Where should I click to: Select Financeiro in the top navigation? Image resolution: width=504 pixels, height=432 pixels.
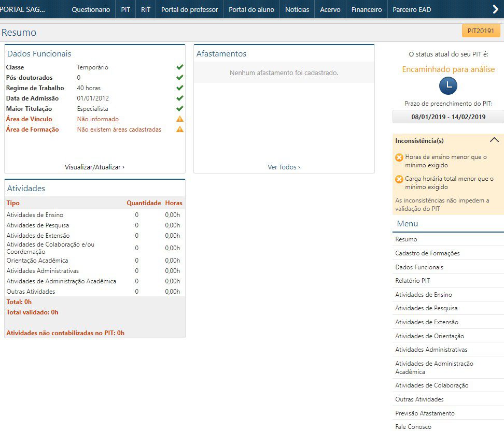pyautogui.click(x=366, y=9)
